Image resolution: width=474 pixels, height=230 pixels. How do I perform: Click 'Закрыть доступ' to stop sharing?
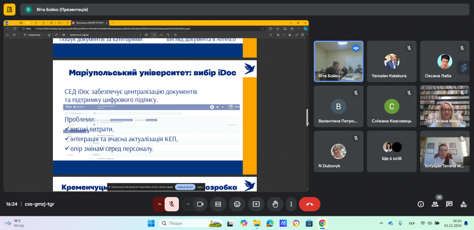tap(185, 187)
